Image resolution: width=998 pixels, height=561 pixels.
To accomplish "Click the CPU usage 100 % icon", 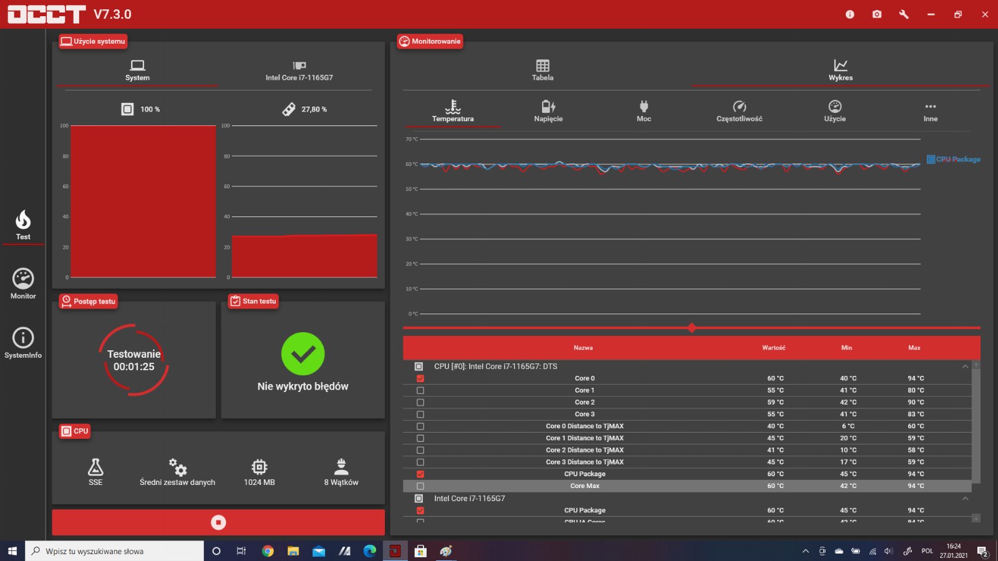I will tap(127, 109).
